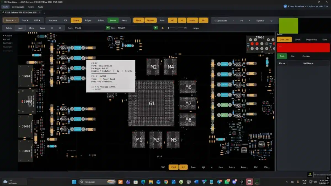Toggle the SIG filter in bottom bar
The image size is (331, 186).
coord(183,167)
